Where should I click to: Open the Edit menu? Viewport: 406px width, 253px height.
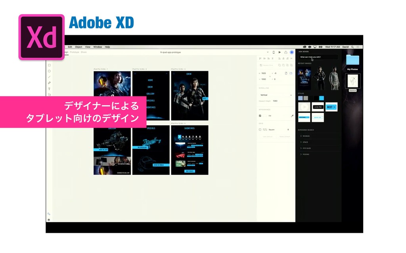70,47
